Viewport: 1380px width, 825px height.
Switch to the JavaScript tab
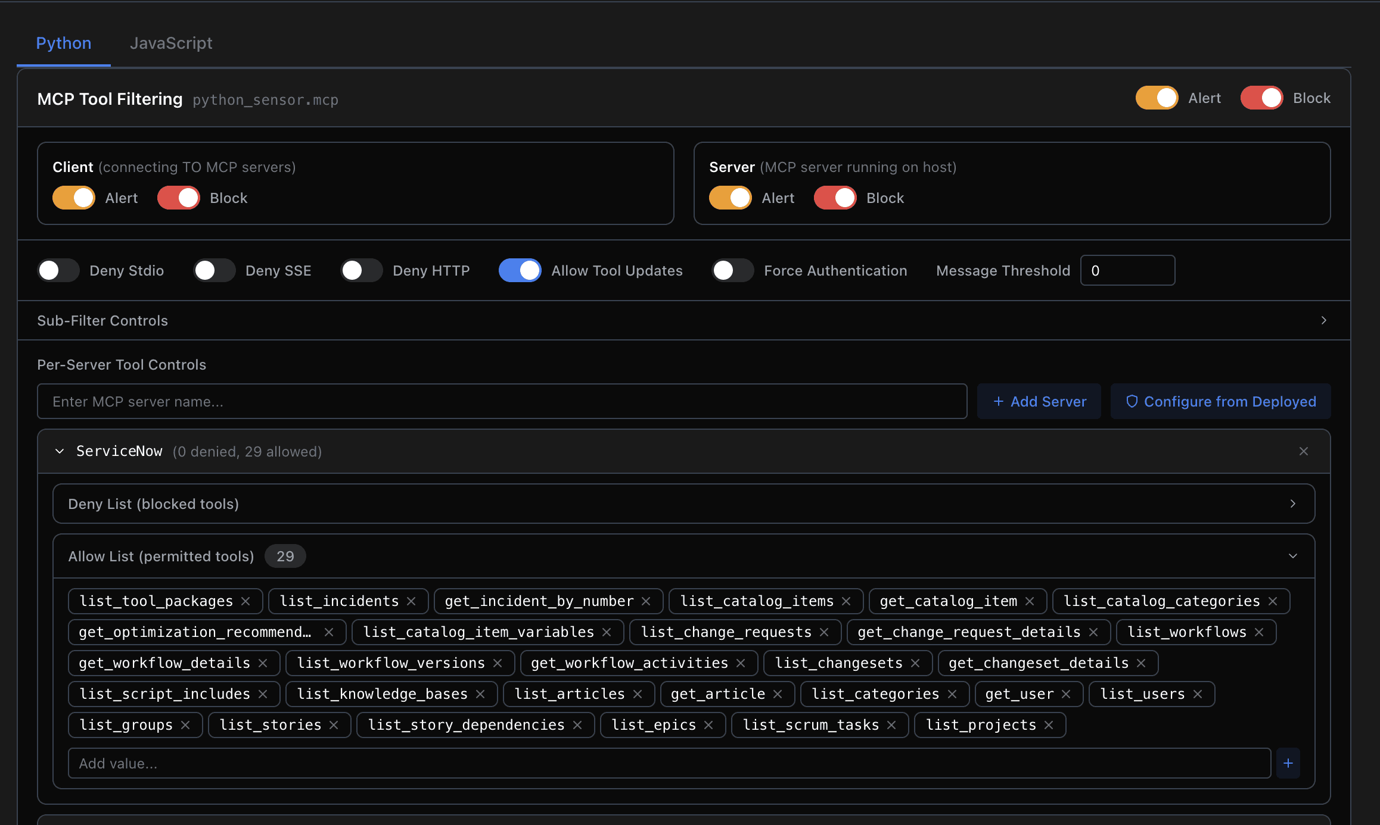(171, 43)
